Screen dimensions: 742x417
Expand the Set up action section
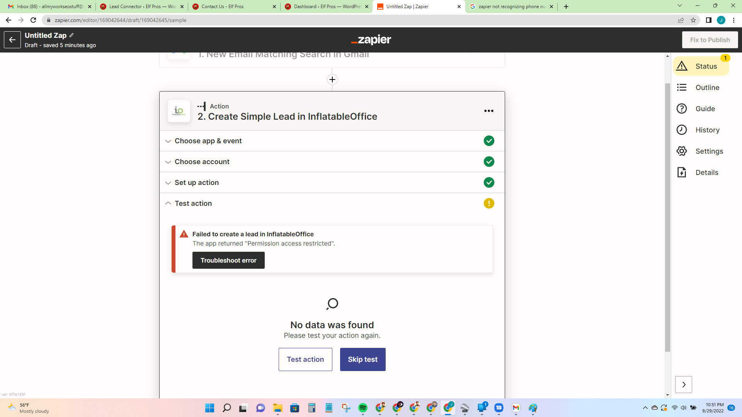(x=196, y=183)
